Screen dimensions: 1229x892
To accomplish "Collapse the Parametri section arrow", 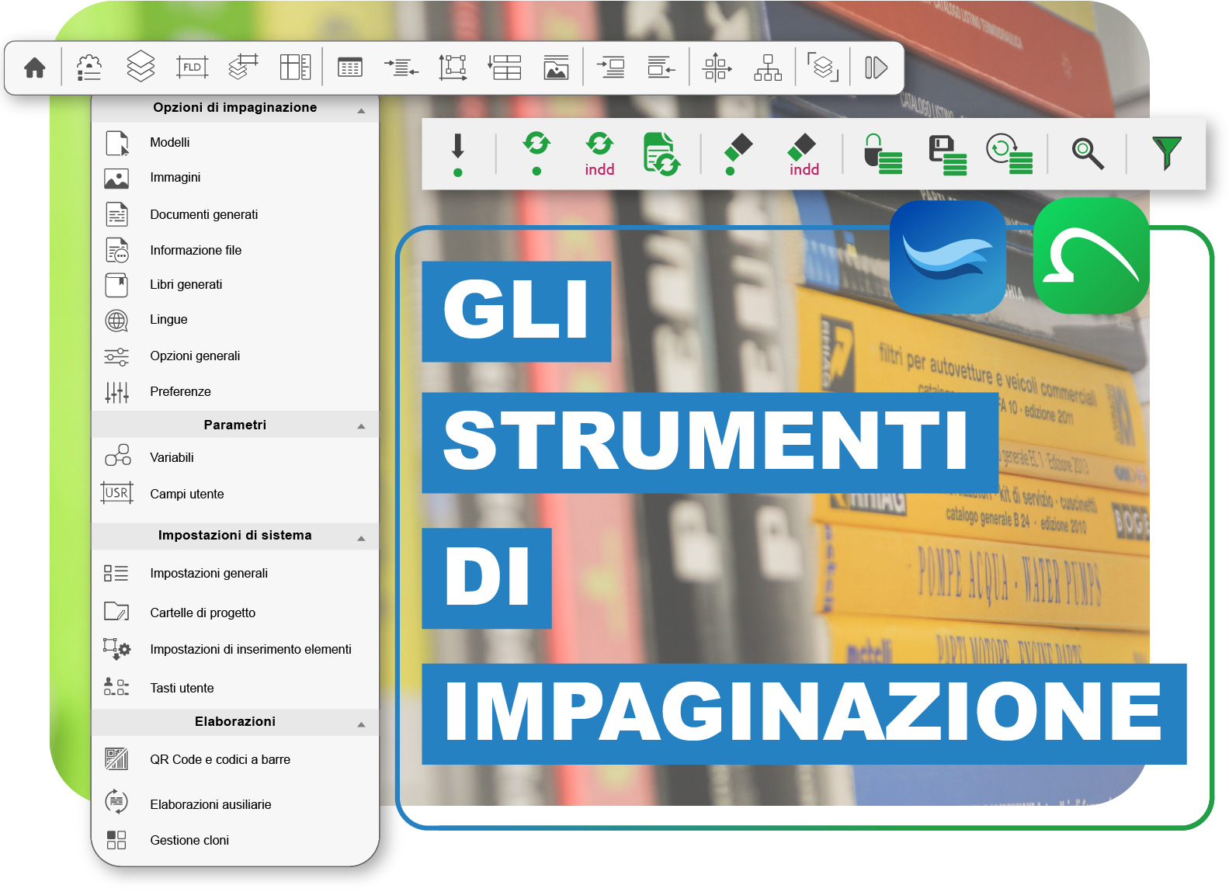I will [361, 426].
